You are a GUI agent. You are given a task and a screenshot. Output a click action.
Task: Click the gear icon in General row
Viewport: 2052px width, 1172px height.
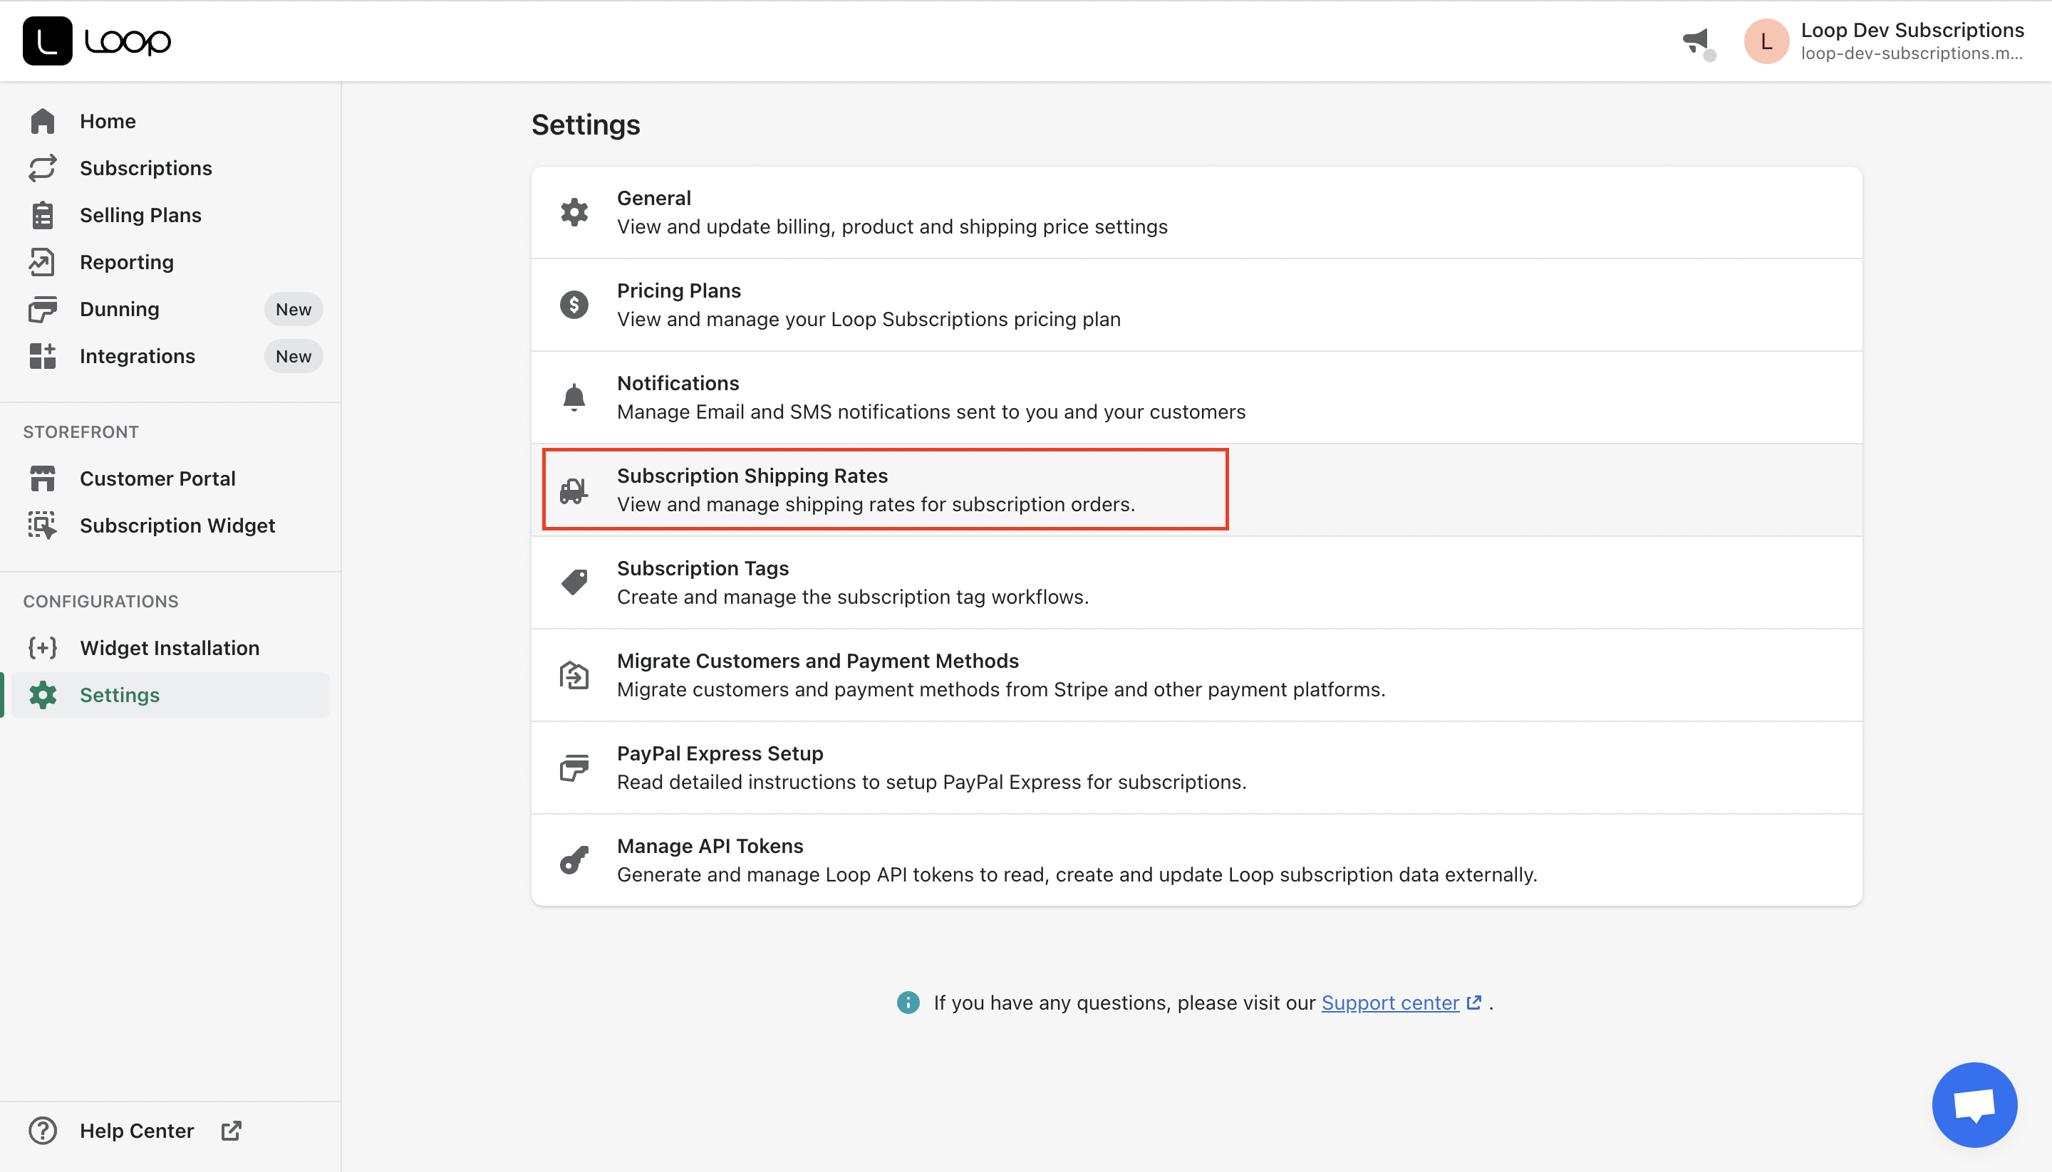tap(574, 212)
